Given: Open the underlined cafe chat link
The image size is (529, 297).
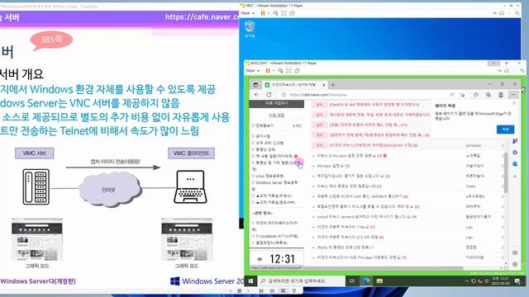Looking at the screenshot, I should 276,115.
